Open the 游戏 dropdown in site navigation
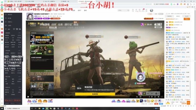Image resolution: width=196 pixels, height=110 pixels. (79, 10)
